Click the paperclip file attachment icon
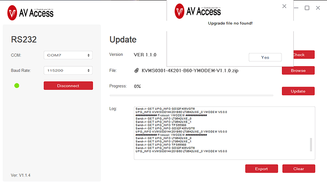327x184 pixels. click(x=136, y=70)
